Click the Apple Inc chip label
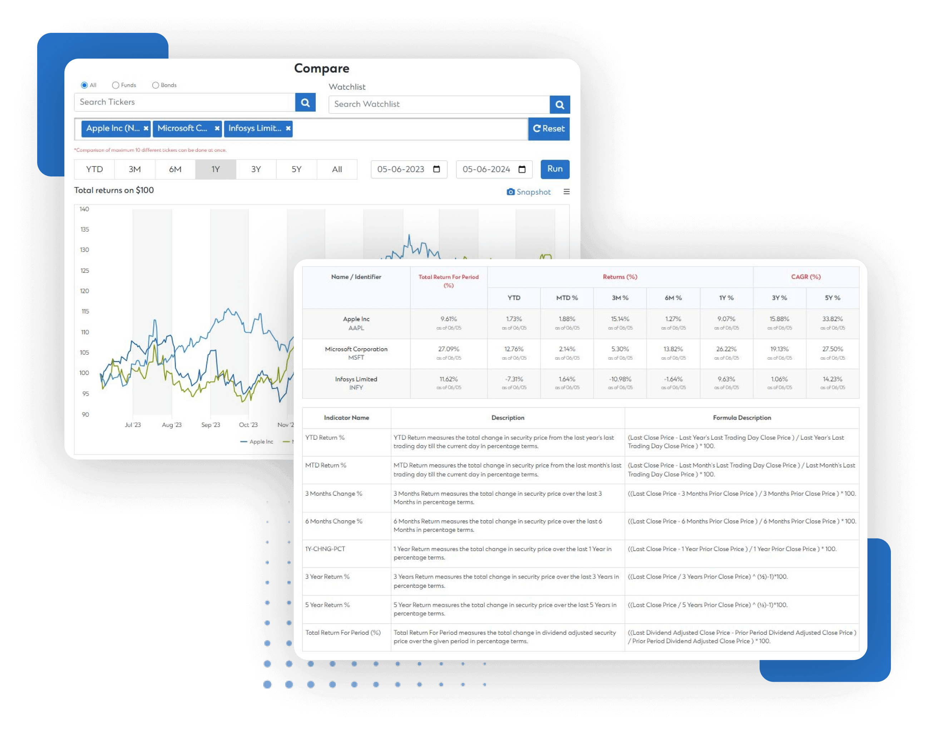This screenshot has height=730, width=932. click(x=113, y=128)
